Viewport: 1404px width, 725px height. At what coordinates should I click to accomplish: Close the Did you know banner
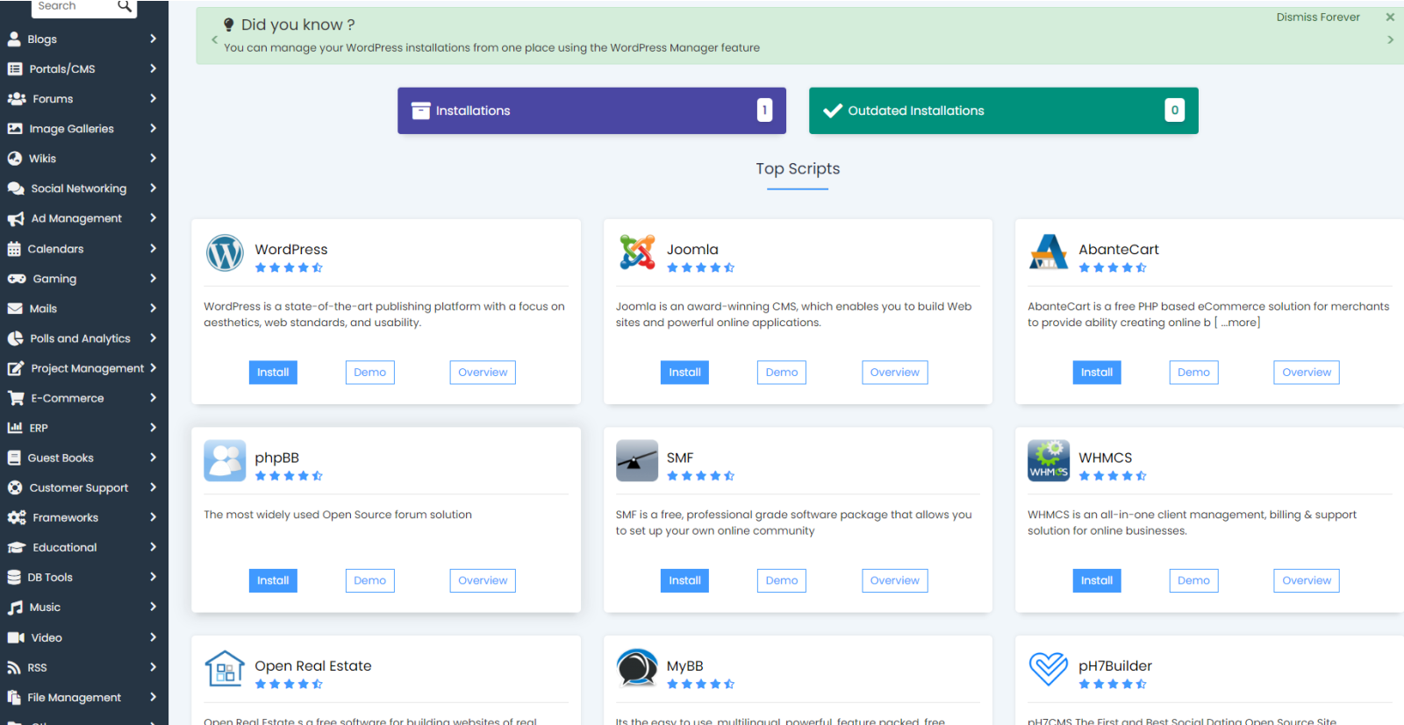point(1390,17)
